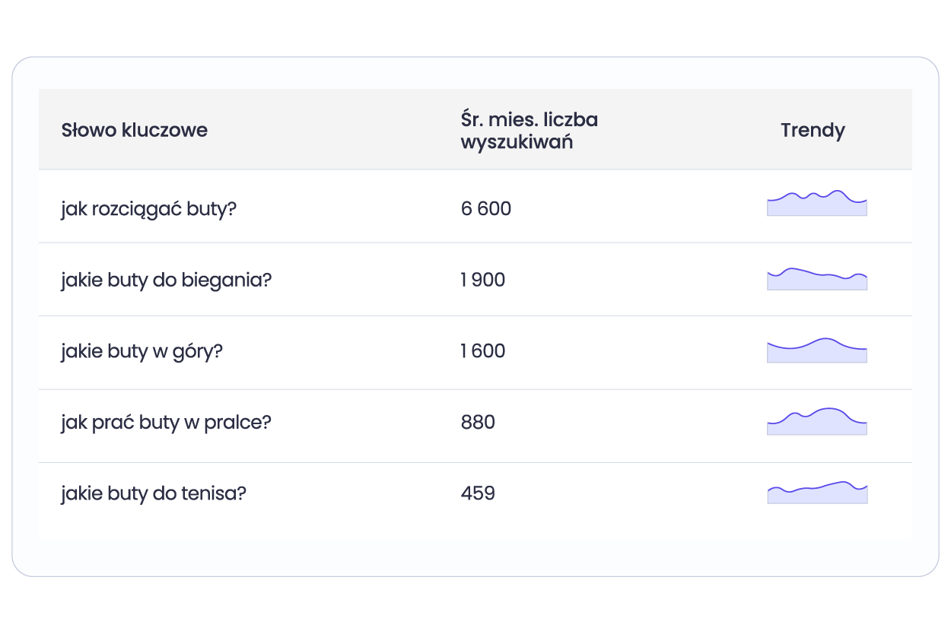This screenshot has height=634, width=951.
Task: Open keyword 'jakie buty w góry?'
Action: pyautogui.click(x=142, y=351)
